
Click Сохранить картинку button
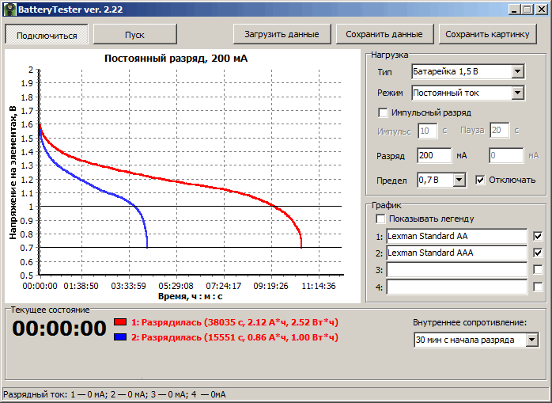click(488, 34)
